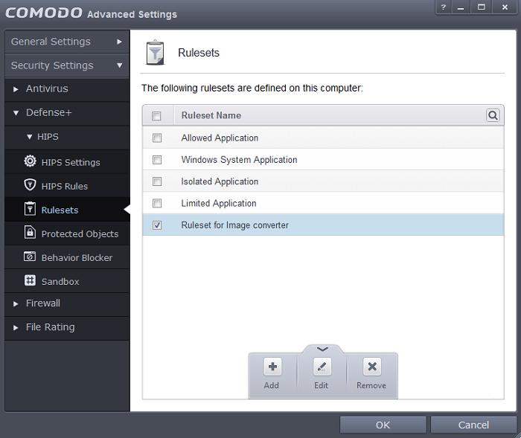The width and height of the screenshot is (521, 438).
Task: Expand the File Rating tree arrow
Action: point(16,328)
